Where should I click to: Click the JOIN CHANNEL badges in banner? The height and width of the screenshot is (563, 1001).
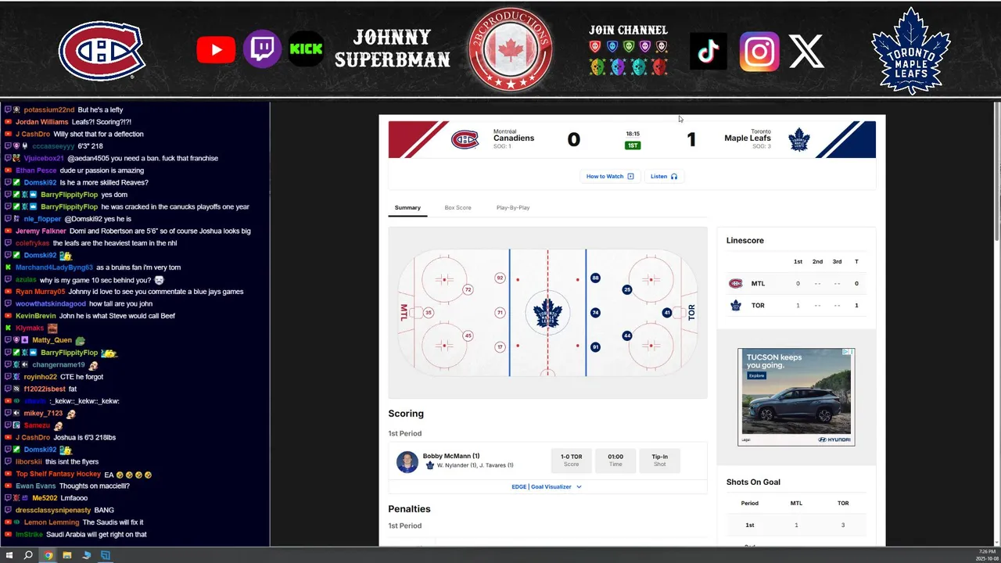pos(628,57)
